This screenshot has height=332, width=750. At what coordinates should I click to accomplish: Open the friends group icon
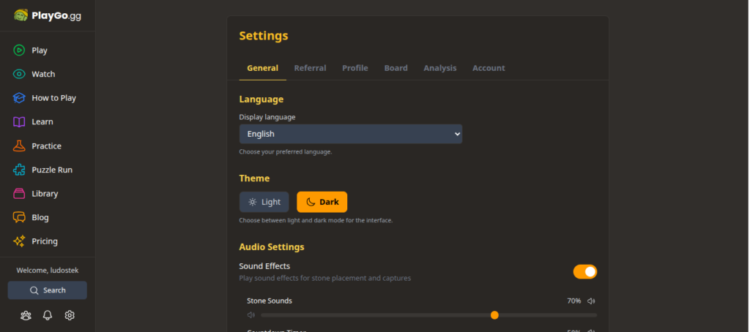click(26, 315)
